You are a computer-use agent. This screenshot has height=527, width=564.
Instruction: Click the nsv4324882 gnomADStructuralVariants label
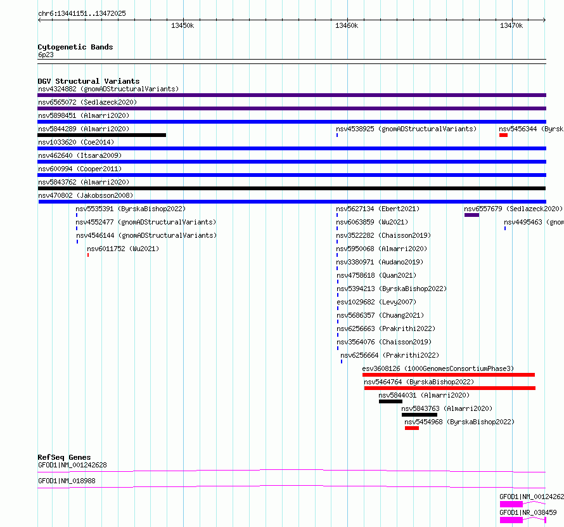coord(108,89)
